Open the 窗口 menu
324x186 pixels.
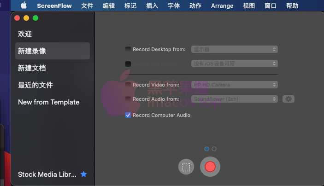click(271, 6)
